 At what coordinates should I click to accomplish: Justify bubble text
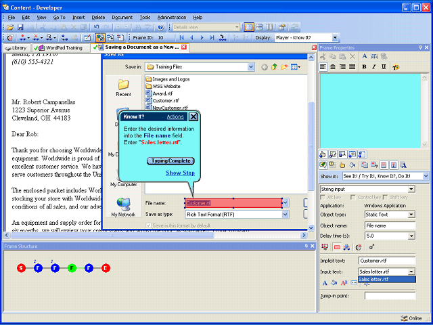point(352,67)
